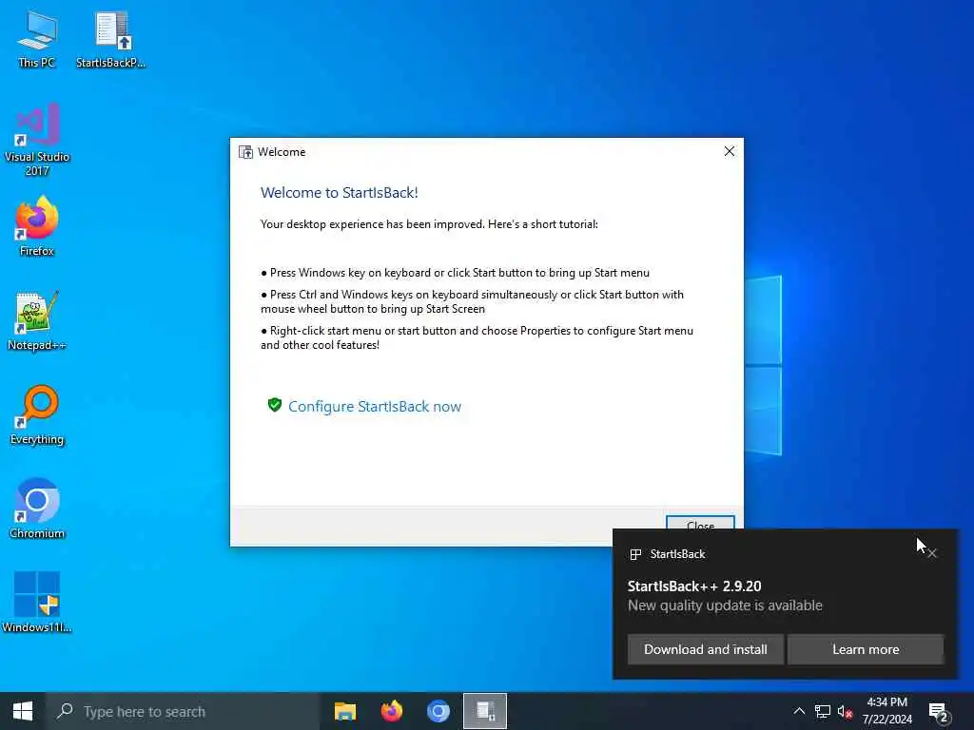Image resolution: width=974 pixels, height=730 pixels.
Task: Click Learn more in the StartIsBack notification
Action: coord(866,649)
